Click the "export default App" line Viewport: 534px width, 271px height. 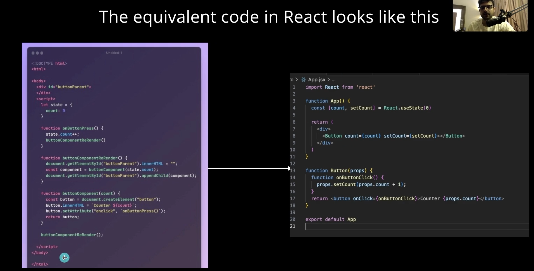pos(331,219)
